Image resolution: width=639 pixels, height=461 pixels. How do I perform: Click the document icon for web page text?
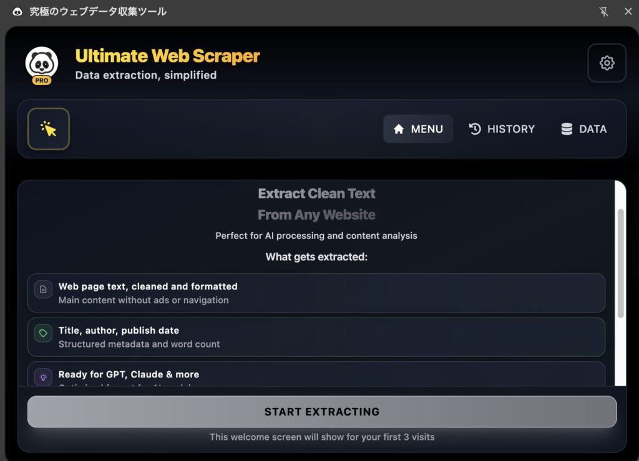pyautogui.click(x=43, y=289)
